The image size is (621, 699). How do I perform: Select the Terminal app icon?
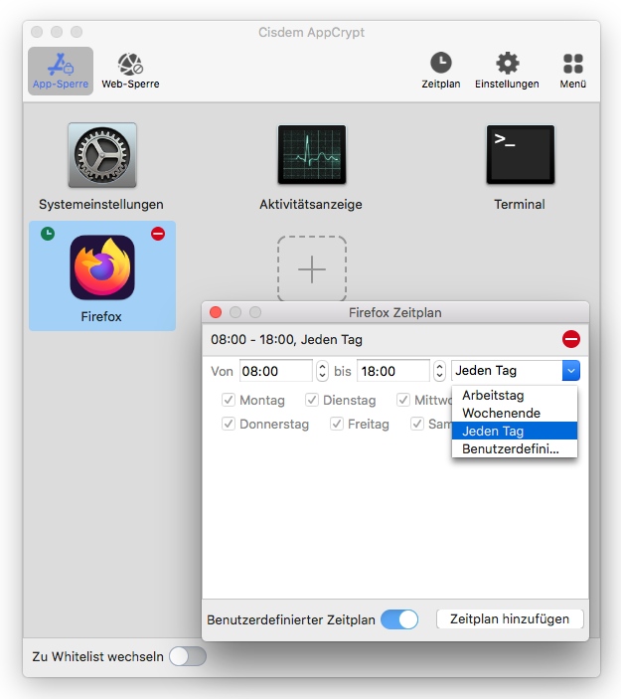point(520,156)
